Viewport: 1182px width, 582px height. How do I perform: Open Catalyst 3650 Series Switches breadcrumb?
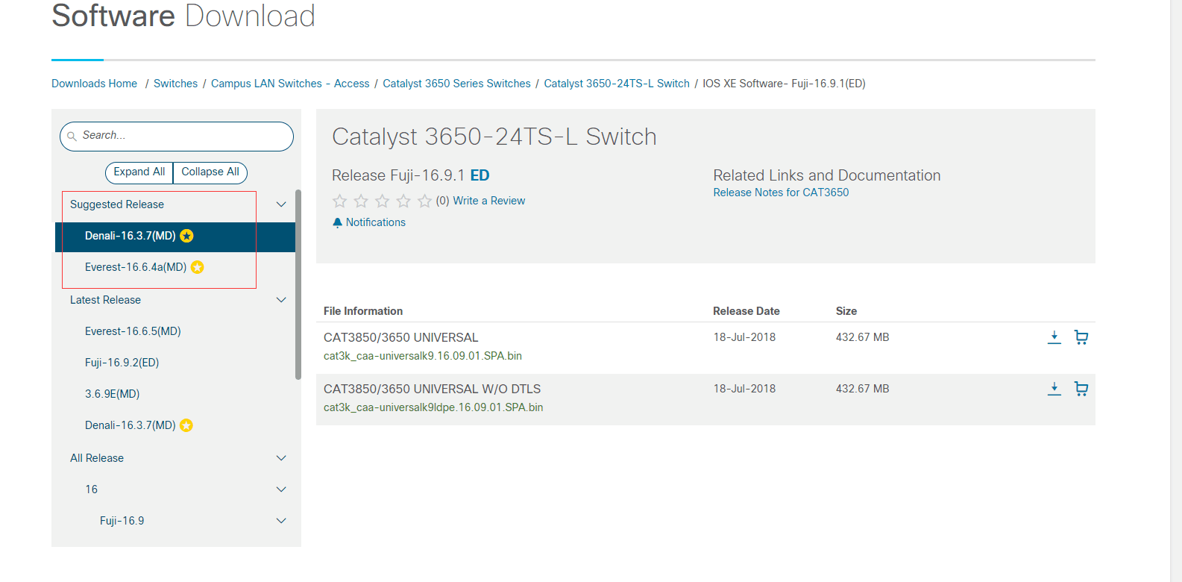457,84
